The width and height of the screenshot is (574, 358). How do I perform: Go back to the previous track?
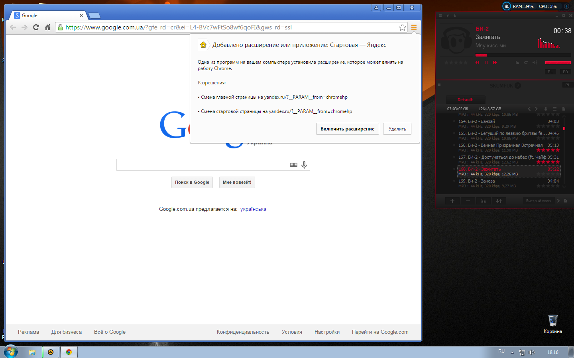(477, 62)
